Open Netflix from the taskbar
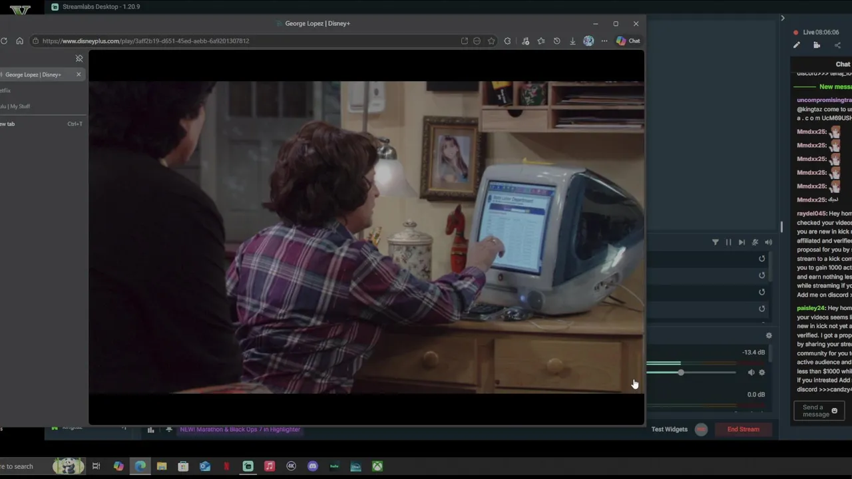The height and width of the screenshot is (479, 852). pyautogui.click(x=226, y=466)
